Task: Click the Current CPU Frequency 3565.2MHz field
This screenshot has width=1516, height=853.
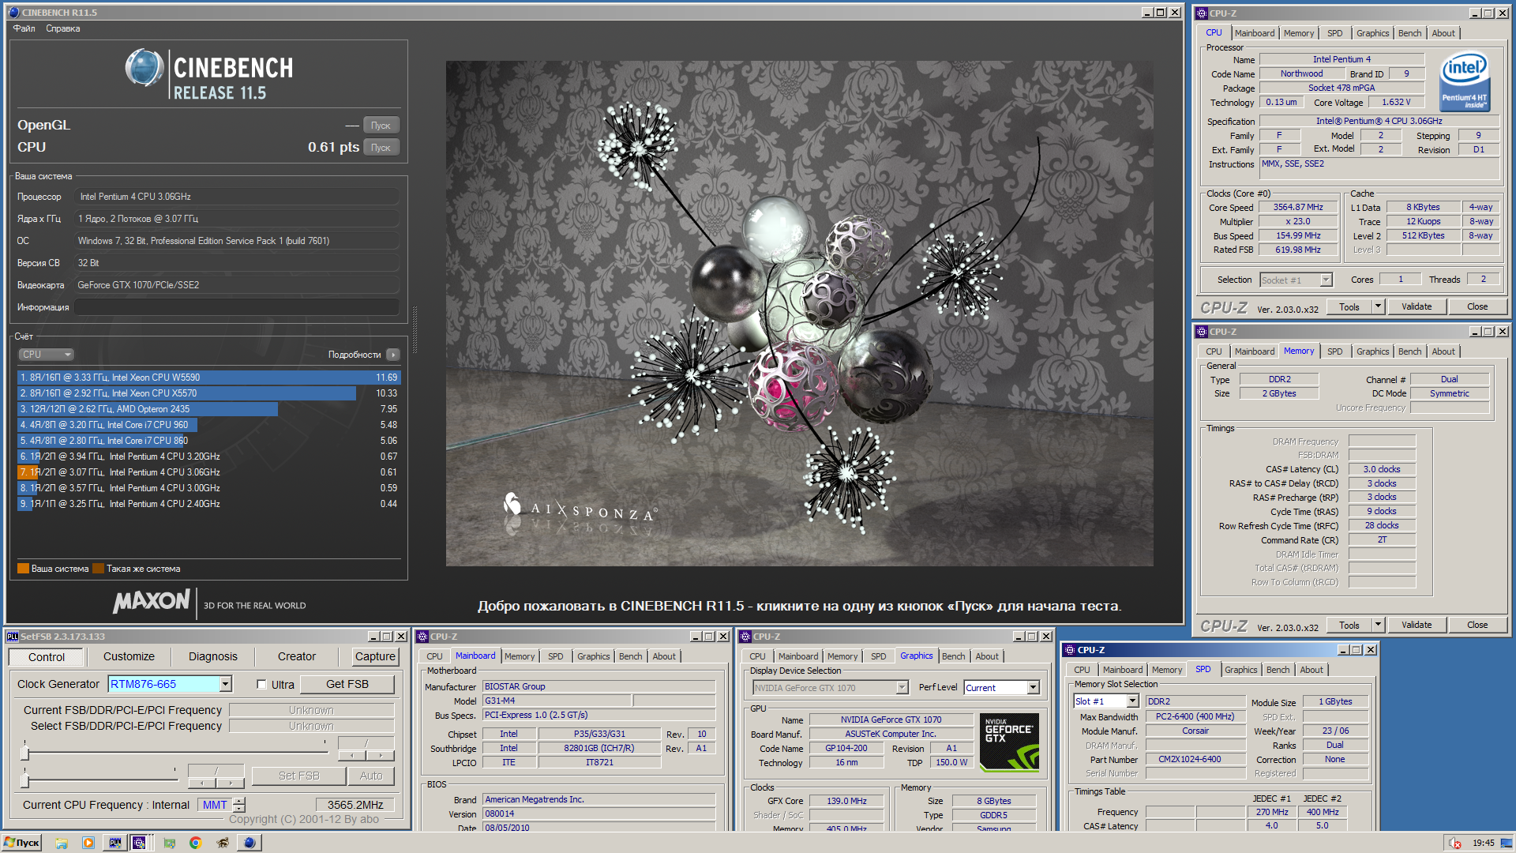Action: [355, 805]
